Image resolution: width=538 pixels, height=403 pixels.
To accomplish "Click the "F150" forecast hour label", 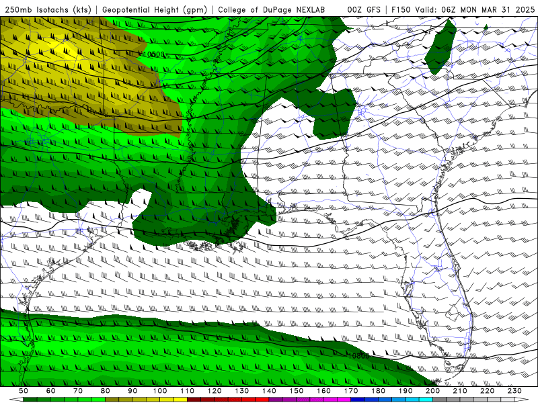I will click(401, 9).
